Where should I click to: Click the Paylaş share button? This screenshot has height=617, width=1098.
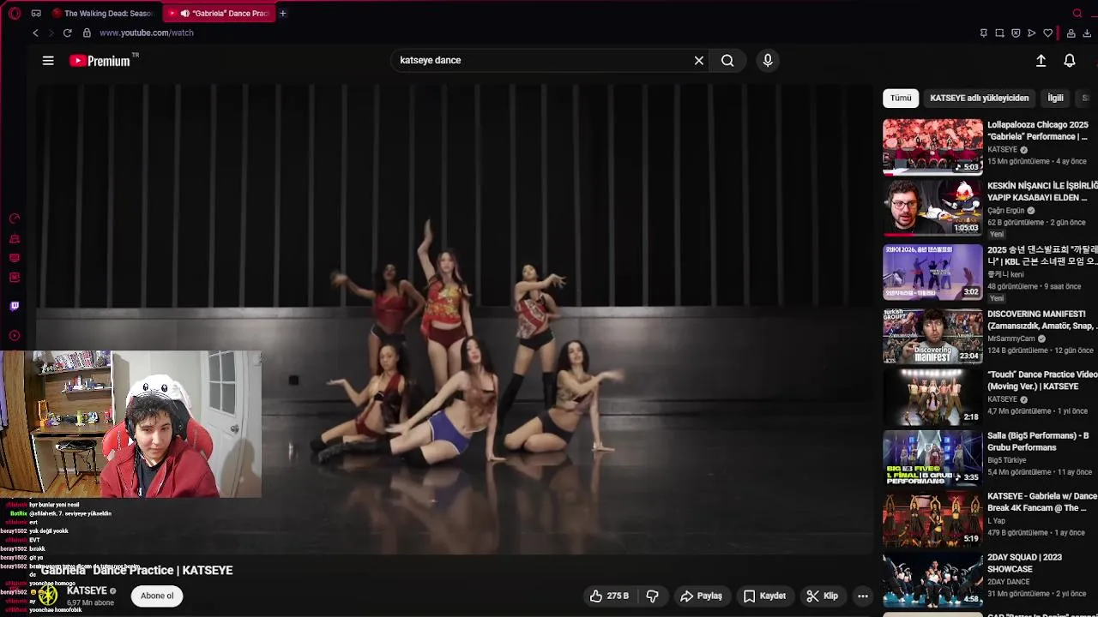[701, 596]
